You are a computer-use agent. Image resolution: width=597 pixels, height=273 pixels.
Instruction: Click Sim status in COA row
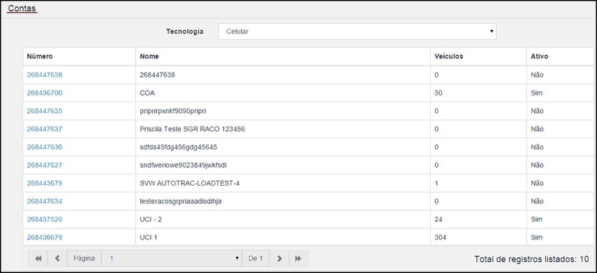[x=537, y=93]
